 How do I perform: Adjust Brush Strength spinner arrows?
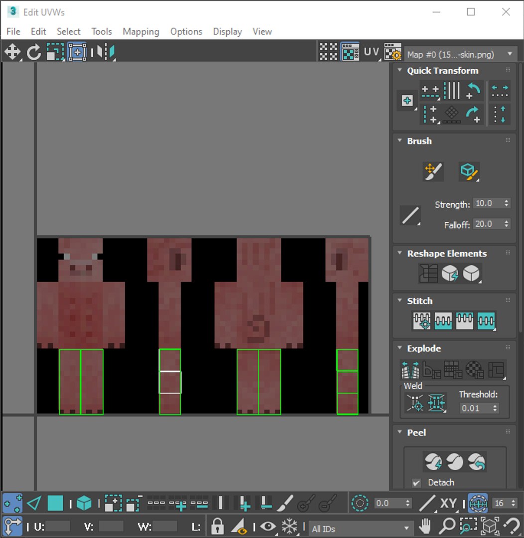[x=506, y=203]
